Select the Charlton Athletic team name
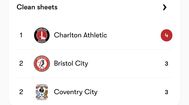Viewport: 189px width, 105px height. 80,35
